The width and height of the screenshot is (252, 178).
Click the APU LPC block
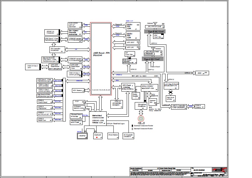pyautogui.click(x=133, y=48)
